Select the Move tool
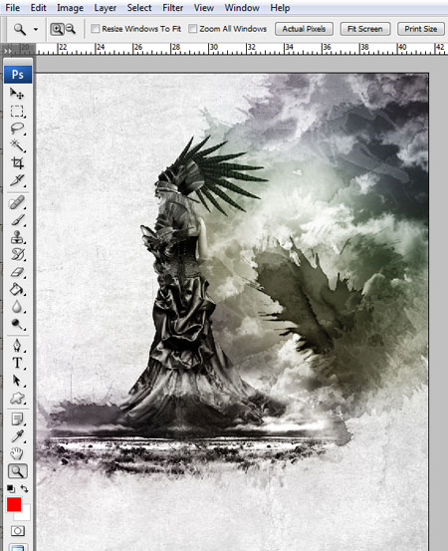The height and width of the screenshot is (551, 448). pos(17,94)
